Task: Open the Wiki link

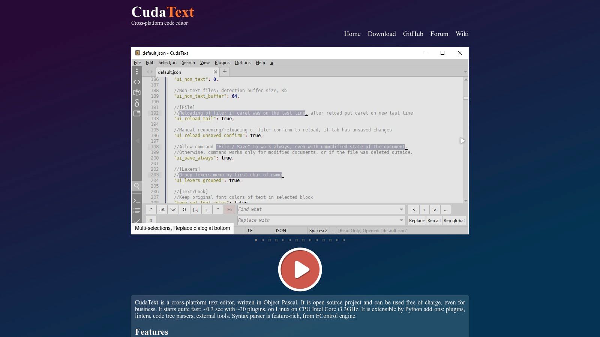Action: tap(462, 34)
